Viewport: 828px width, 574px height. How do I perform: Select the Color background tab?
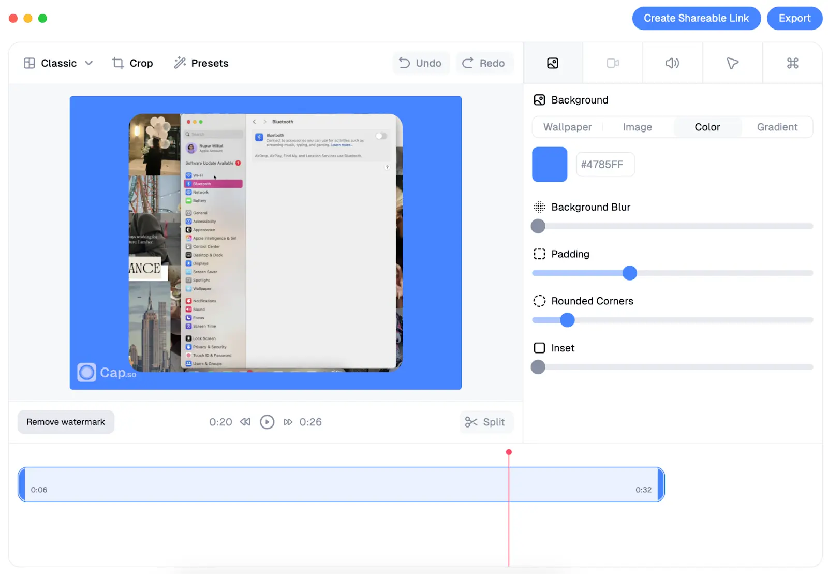coord(707,127)
